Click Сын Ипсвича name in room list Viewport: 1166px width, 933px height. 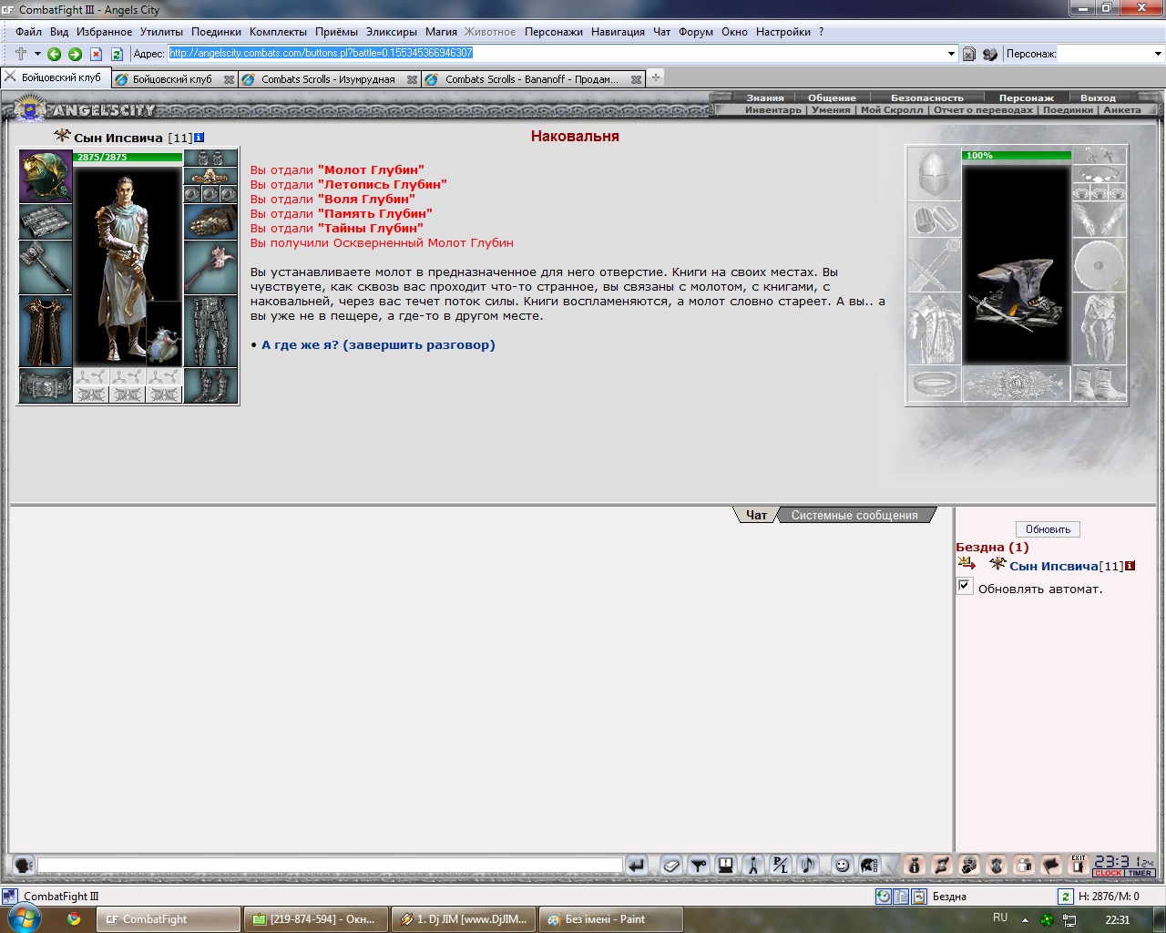tap(1054, 566)
